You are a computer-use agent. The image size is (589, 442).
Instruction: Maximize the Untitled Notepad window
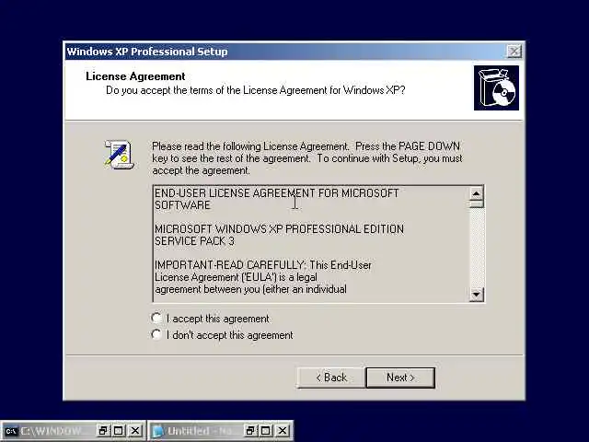[x=266, y=431]
